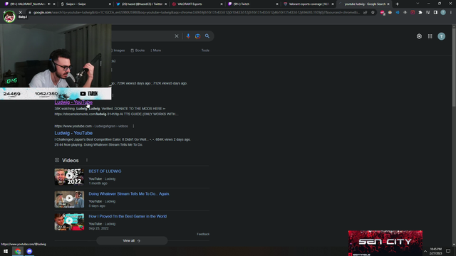Stop loading the page
The height and width of the screenshot is (256, 456).
pos(21,13)
